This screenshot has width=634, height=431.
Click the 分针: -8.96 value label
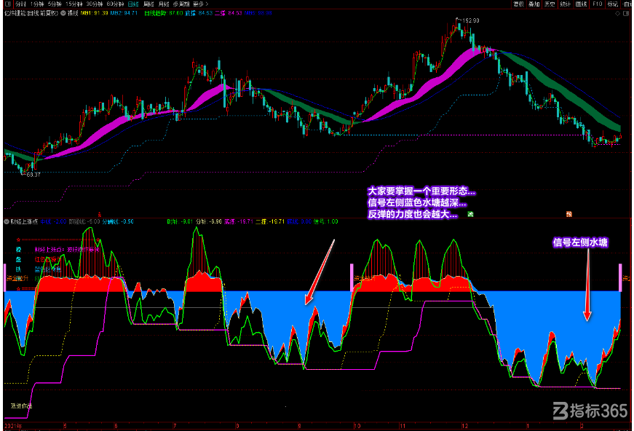coord(209,221)
